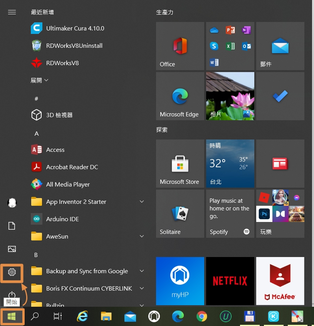Open the 玩樂 games folder tile
Screen dimensions: 314x326
coord(280,214)
